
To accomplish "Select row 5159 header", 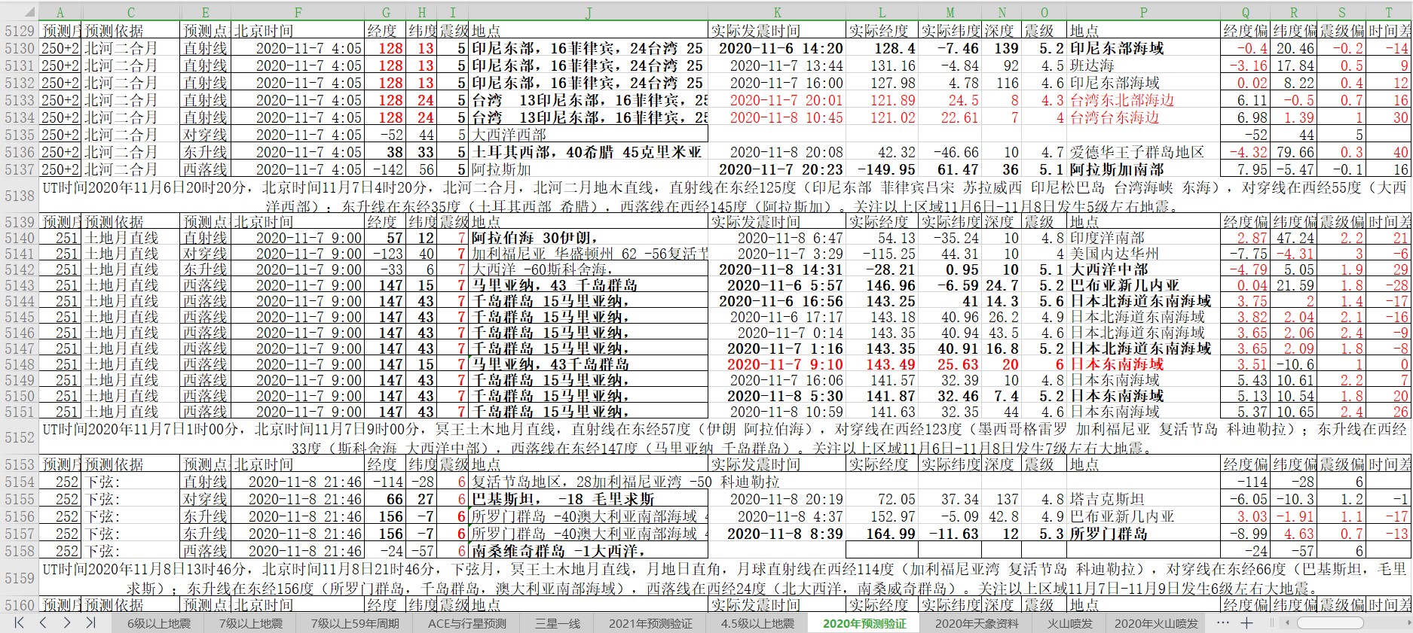I will click(x=20, y=578).
